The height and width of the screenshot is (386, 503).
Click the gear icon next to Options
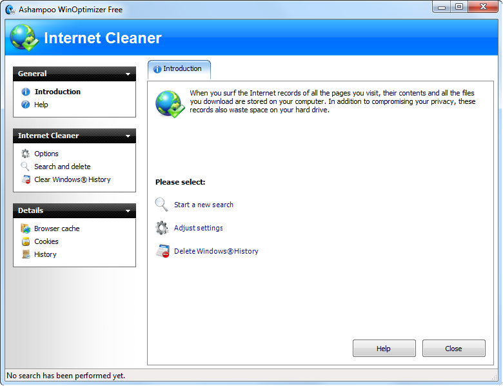point(25,154)
